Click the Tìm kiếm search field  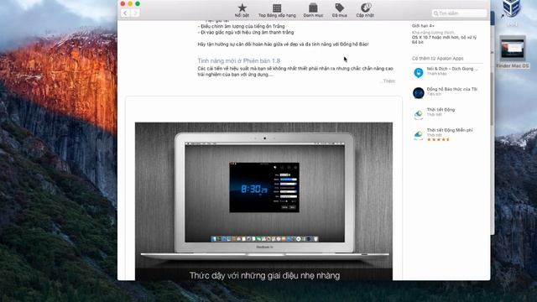459,13
